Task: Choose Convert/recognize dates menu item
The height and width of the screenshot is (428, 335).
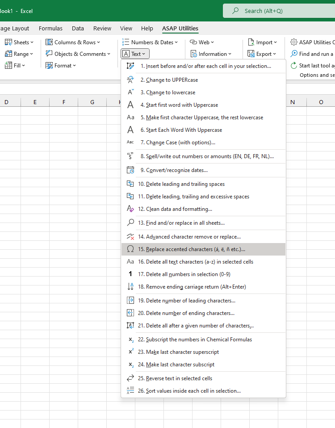Action: (204, 170)
